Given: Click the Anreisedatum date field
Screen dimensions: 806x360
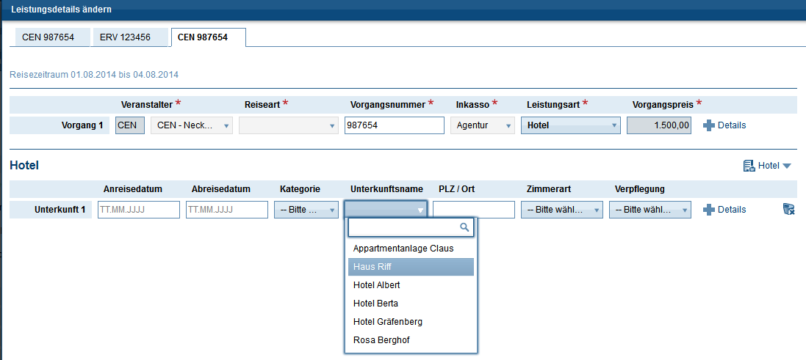Looking at the screenshot, I should [x=139, y=210].
